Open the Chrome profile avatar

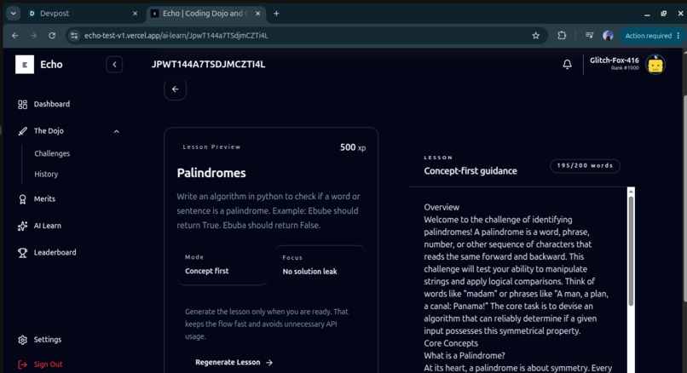pos(608,36)
